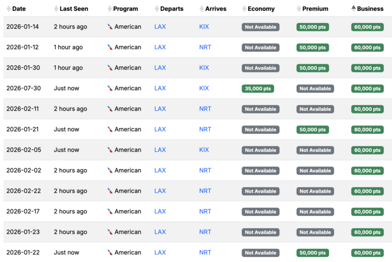Select 50,000 pts Premium on 2026-01-21
Screen dimensions: 392x262
pos(313,129)
